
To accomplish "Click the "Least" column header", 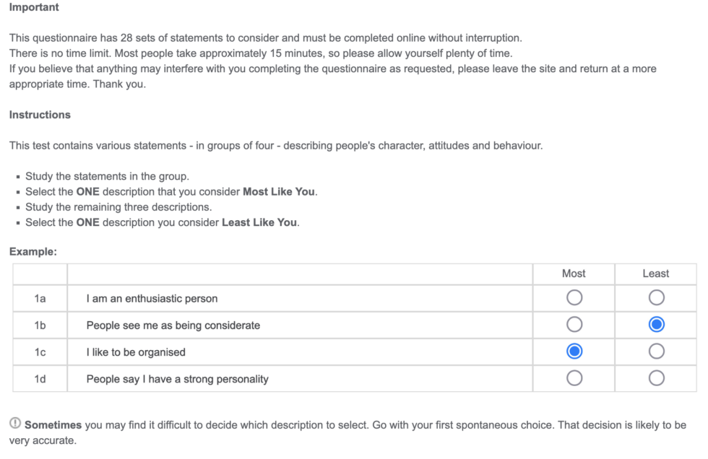I will click(655, 274).
